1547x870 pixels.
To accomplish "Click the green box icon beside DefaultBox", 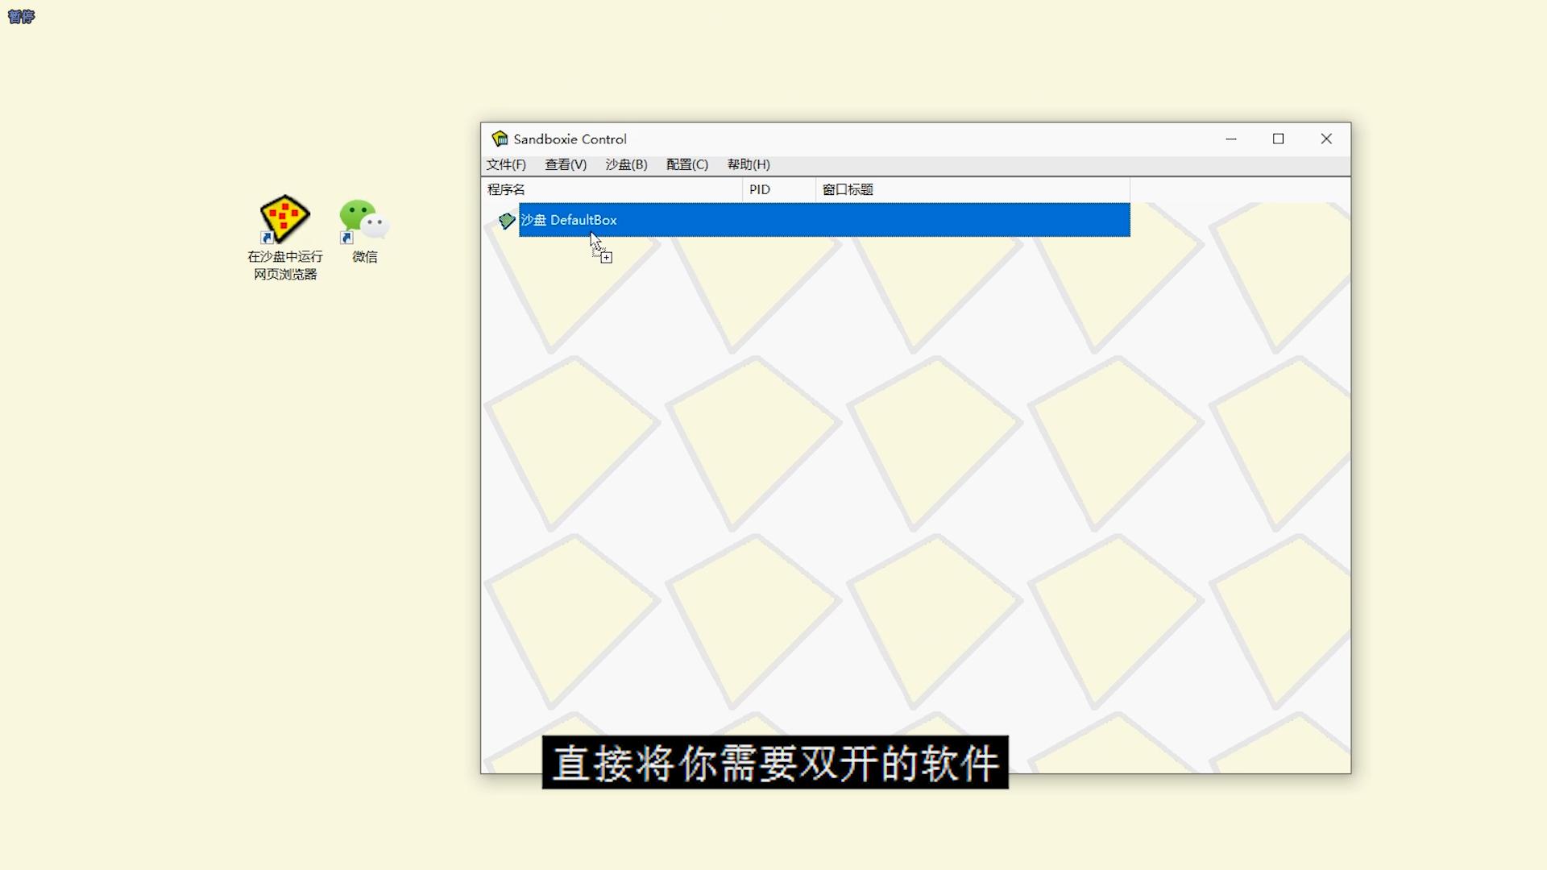I will pyautogui.click(x=506, y=220).
